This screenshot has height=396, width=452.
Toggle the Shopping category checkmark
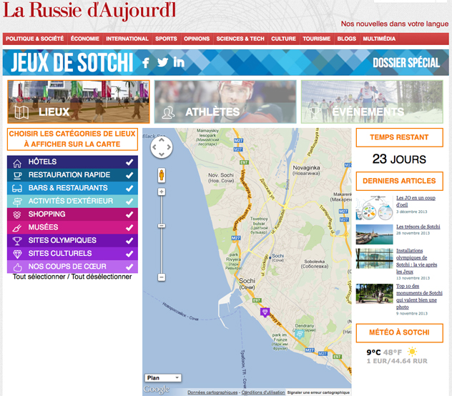129,214
